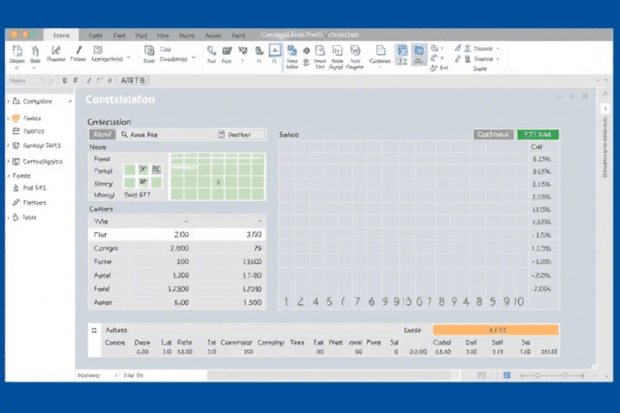Click the page layout view icon in the status bar
The height and width of the screenshot is (413, 620).
[507, 376]
